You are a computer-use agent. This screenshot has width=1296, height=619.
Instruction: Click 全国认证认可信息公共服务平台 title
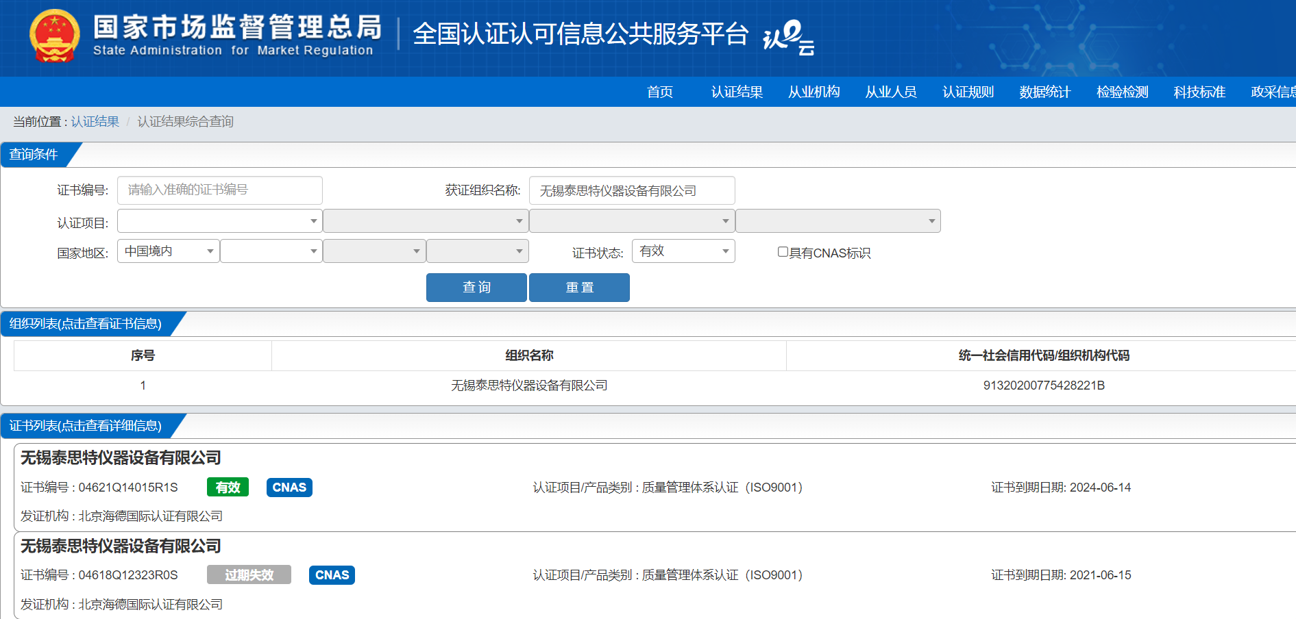(580, 34)
